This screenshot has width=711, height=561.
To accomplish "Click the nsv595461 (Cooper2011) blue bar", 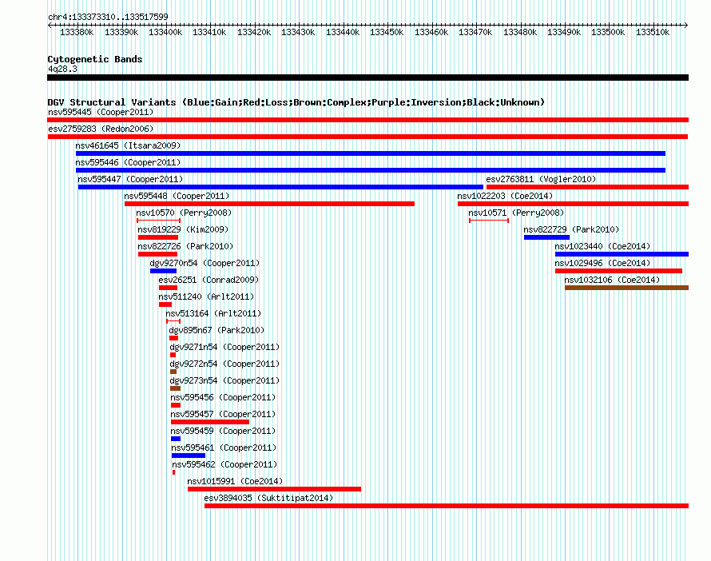I will (x=189, y=456).
